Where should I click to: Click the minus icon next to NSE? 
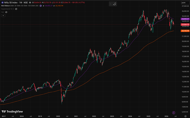[30, 2]
